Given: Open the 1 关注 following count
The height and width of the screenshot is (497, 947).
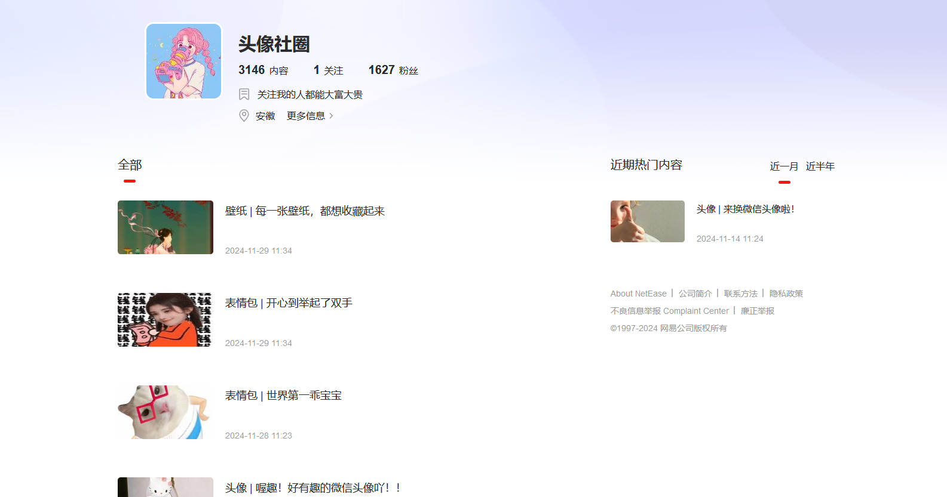Looking at the screenshot, I should tap(329, 70).
